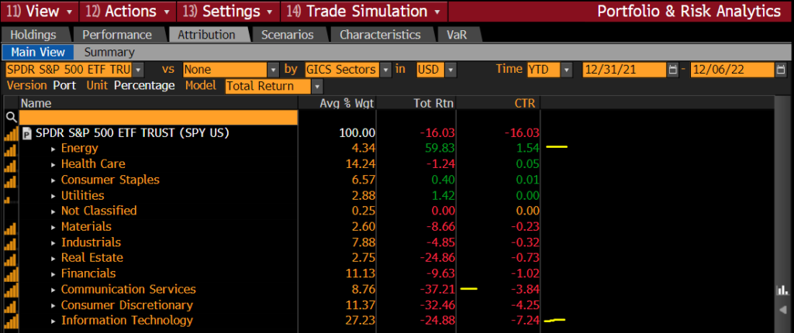Click bar chart icon beside Real Estate
The width and height of the screenshot is (794, 333).
point(10,259)
